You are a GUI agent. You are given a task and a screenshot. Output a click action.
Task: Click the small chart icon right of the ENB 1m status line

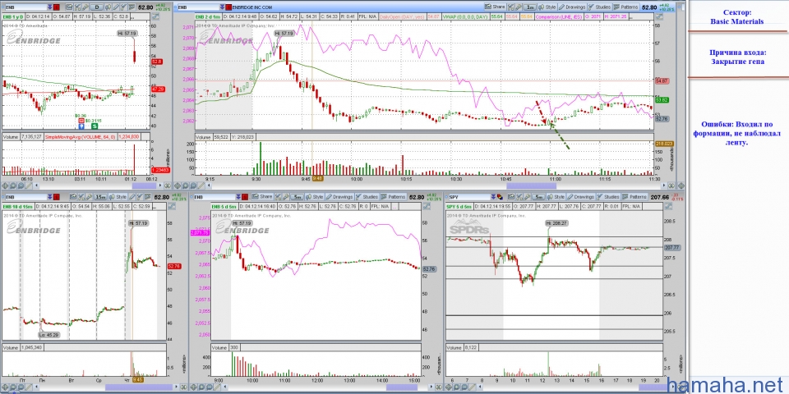(x=659, y=16)
